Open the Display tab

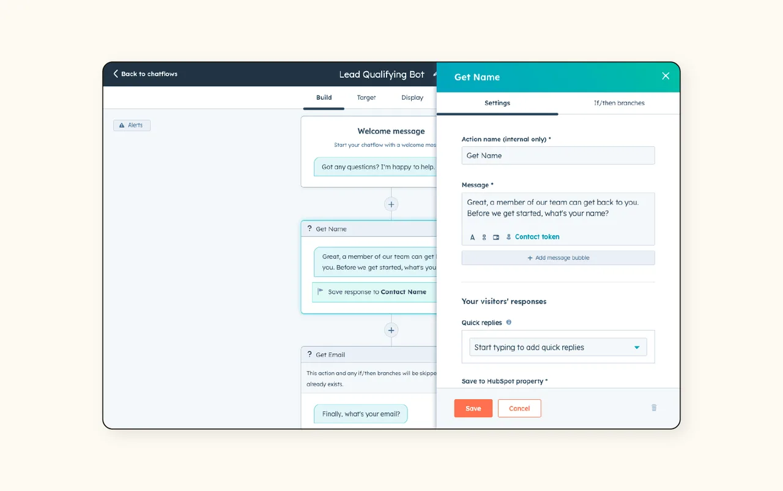click(x=412, y=97)
